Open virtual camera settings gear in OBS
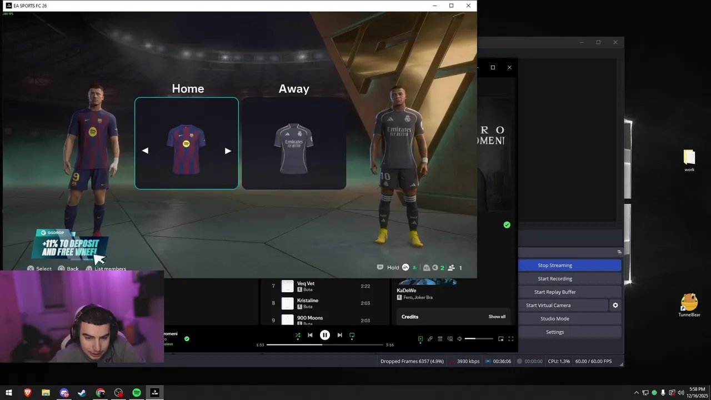The height and width of the screenshot is (400, 711). point(615,306)
